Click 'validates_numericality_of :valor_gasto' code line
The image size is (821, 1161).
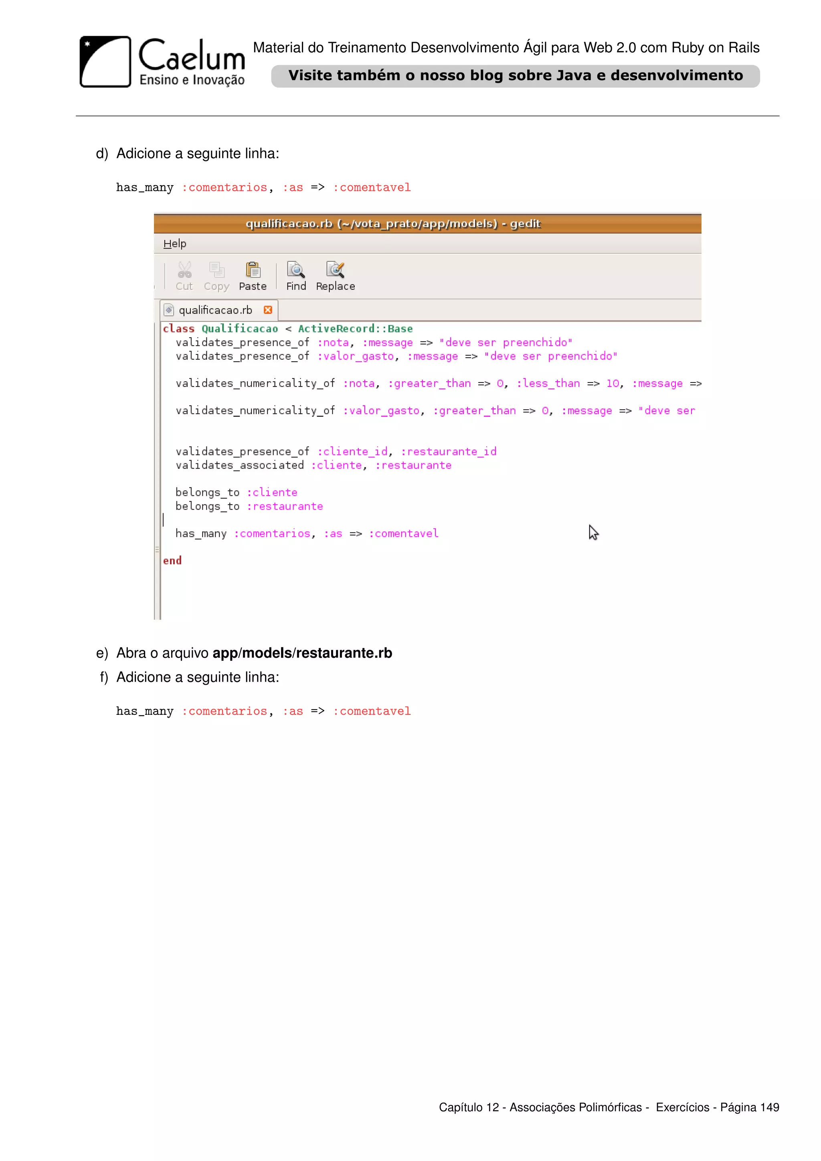(x=435, y=411)
